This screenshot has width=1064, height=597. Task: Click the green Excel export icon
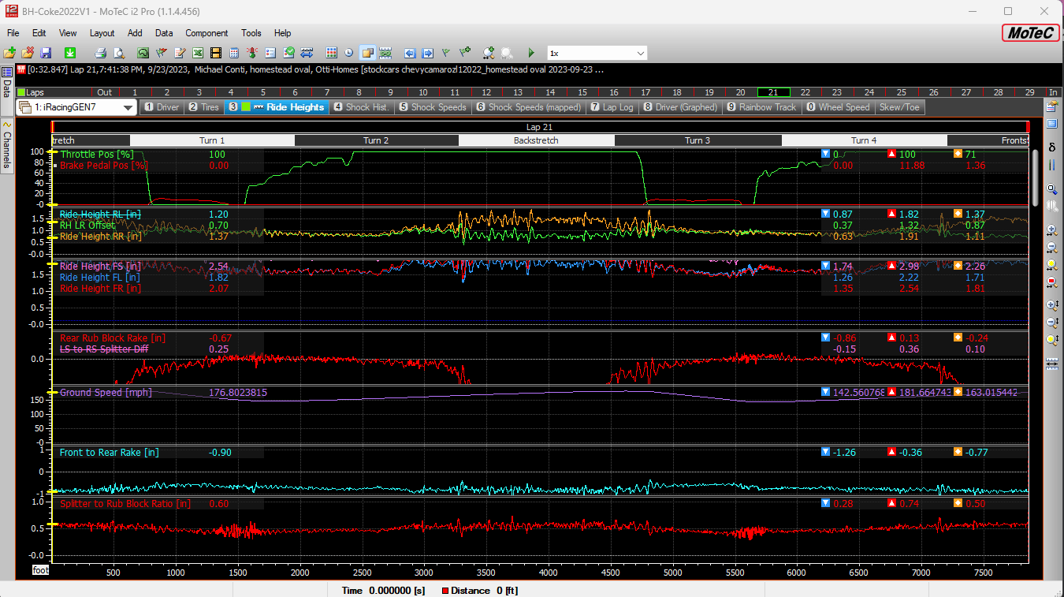(x=197, y=53)
